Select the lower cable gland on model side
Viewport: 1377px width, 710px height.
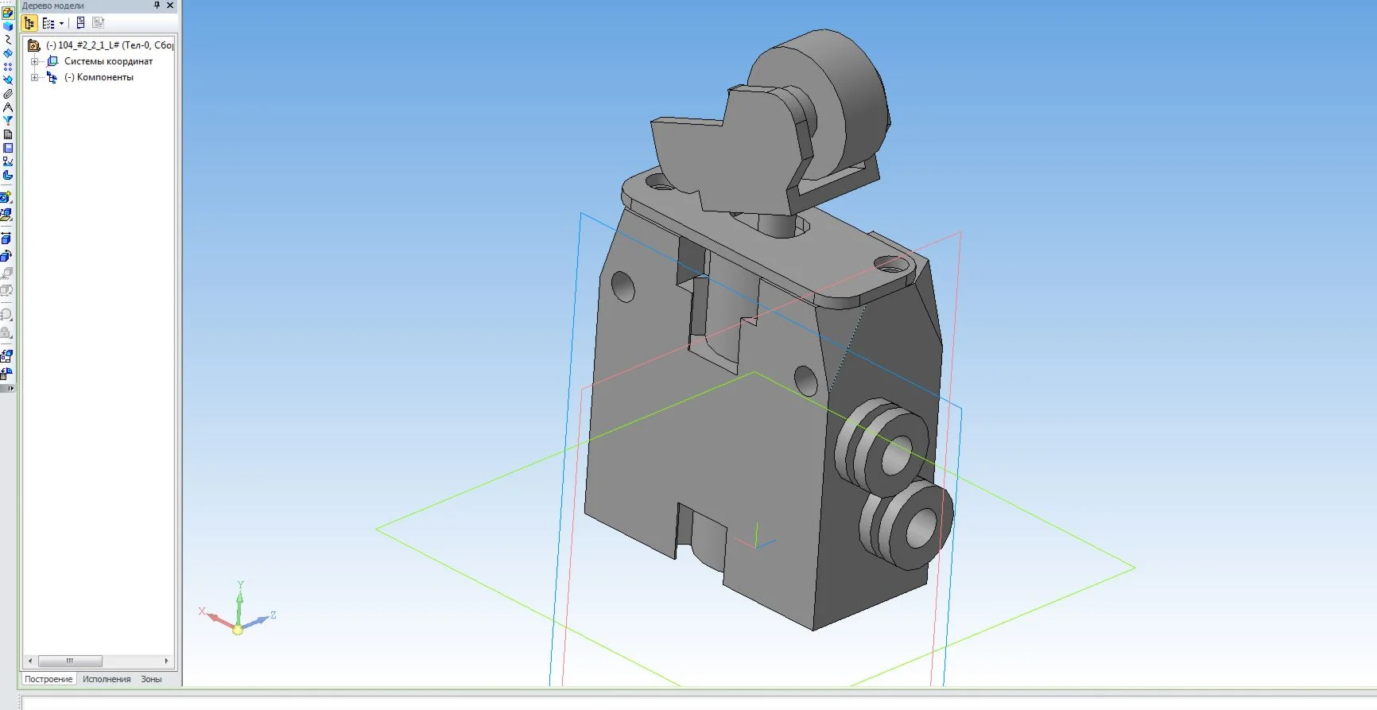pyautogui.click(x=906, y=525)
